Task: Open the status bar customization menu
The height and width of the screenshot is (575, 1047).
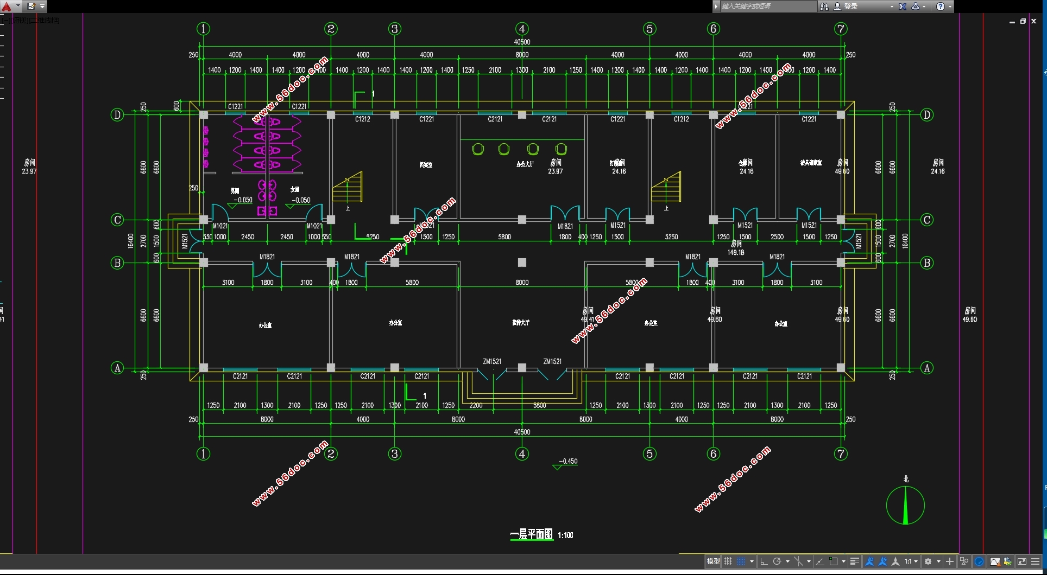Action: (x=1036, y=561)
